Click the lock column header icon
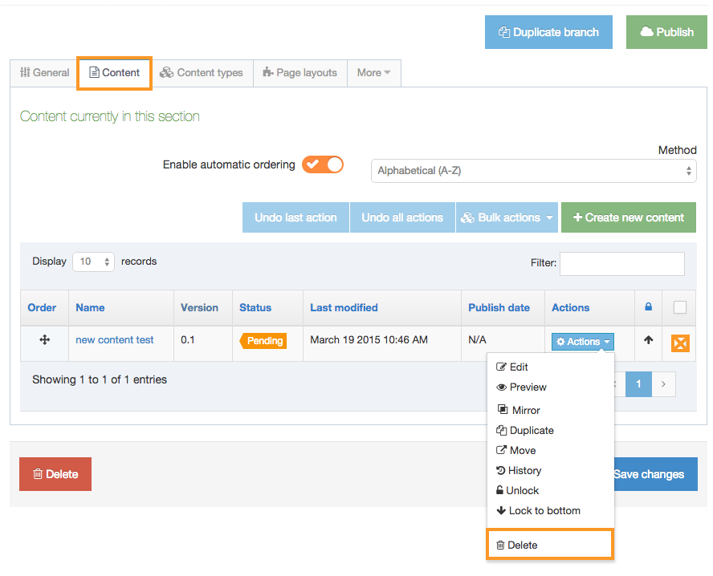This screenshot has width=713, height=576. coord(648,307)
